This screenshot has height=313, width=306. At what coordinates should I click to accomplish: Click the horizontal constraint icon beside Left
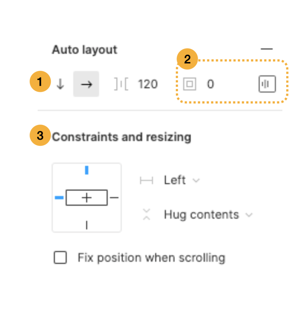(146, 180)
